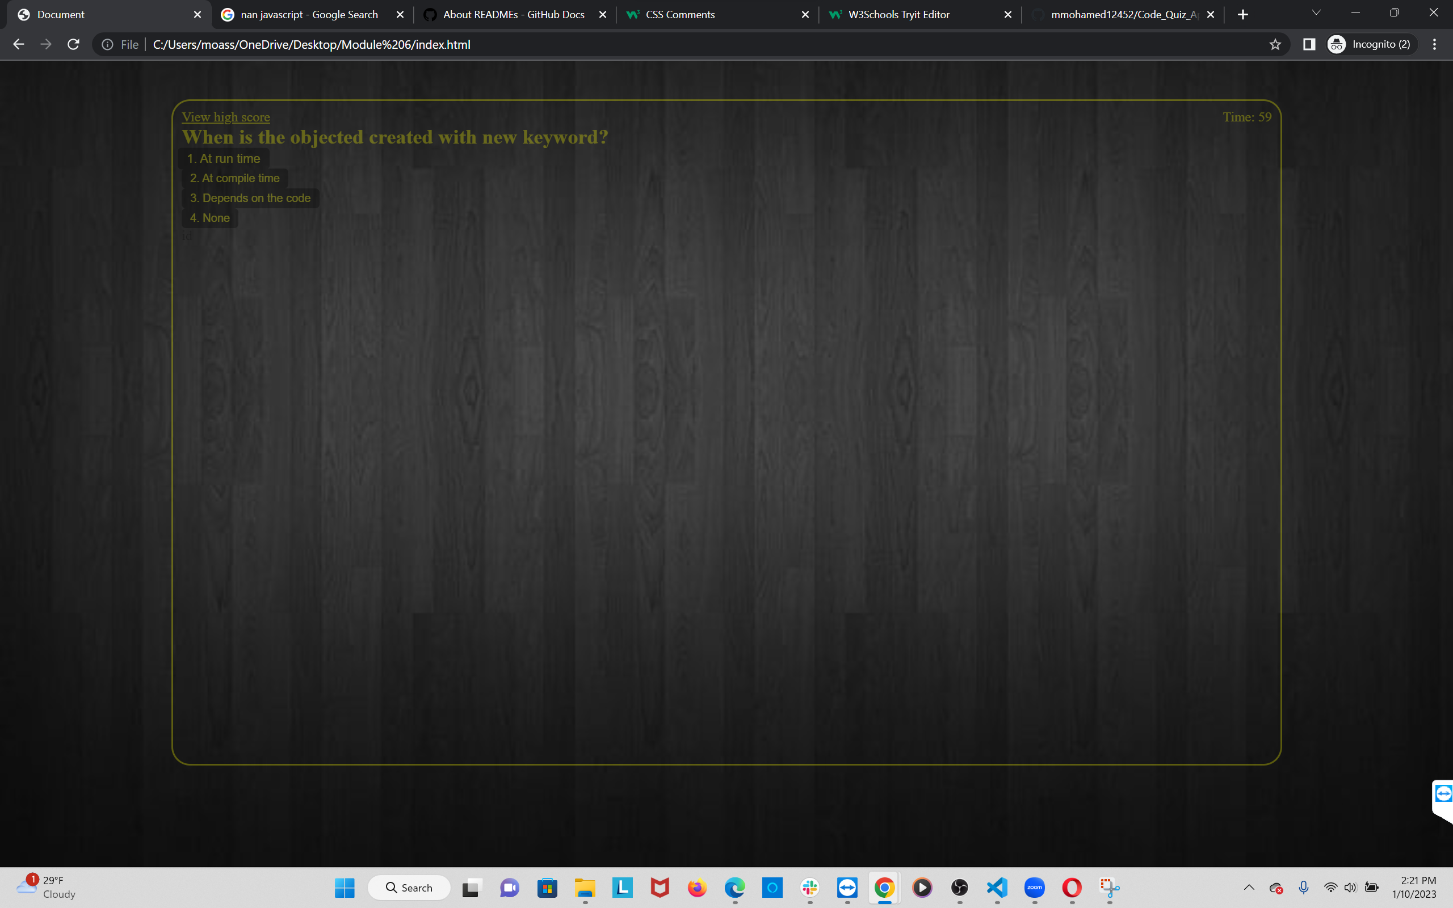This screenshot has width=1453, height=908.
Task: Bookmark this tab with the star icon
Action: point(1275,44)
